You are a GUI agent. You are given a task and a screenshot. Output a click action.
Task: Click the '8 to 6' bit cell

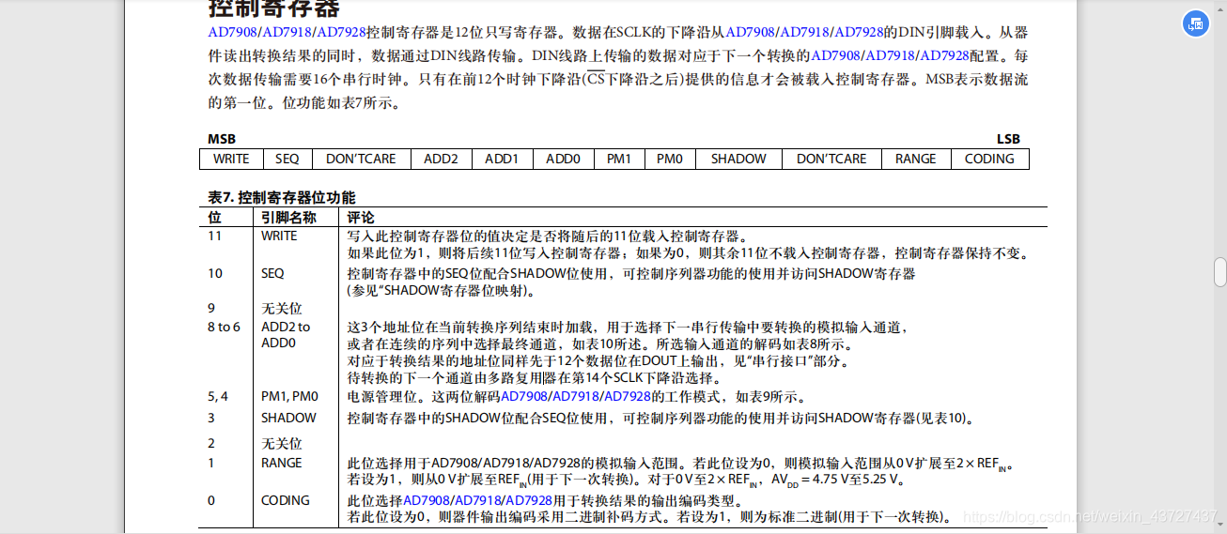click(224, 327)
